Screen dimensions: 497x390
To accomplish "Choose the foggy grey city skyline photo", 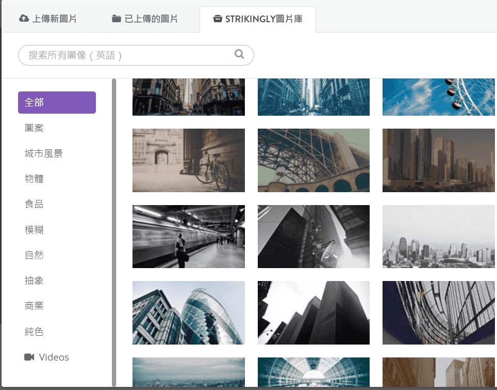I will click(438, 237).
